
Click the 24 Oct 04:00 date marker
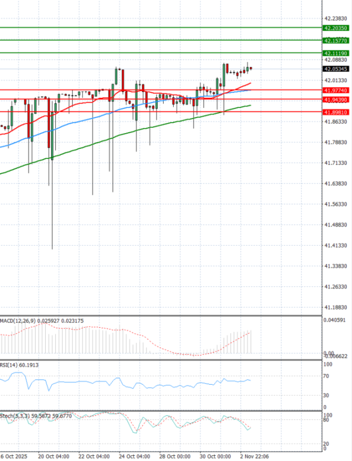pyautogui.click(x=134, y=456)
